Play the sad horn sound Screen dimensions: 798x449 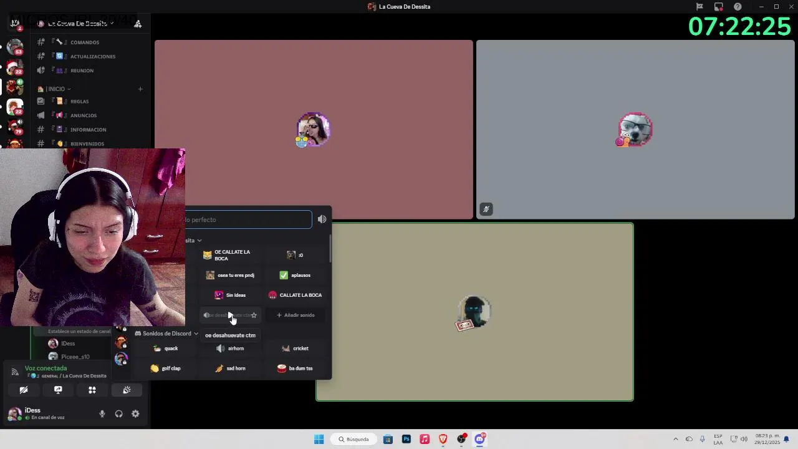231,369
